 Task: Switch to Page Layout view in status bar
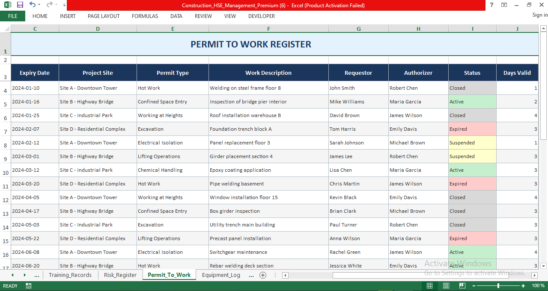click(x=446, y=285)
